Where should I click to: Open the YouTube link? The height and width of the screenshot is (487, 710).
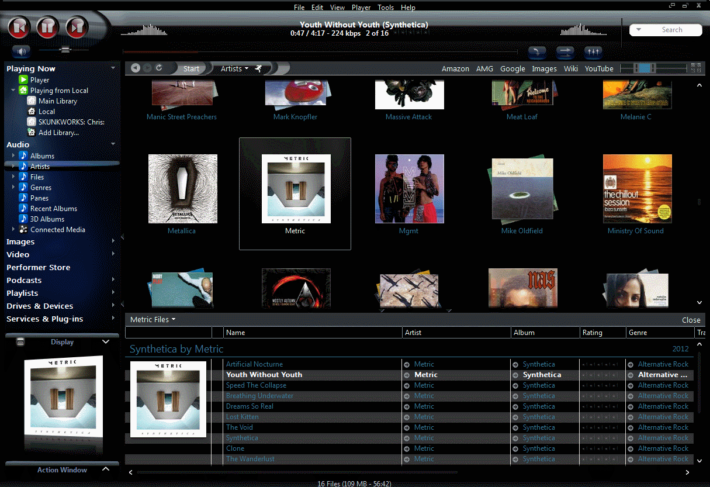point(599,68)
